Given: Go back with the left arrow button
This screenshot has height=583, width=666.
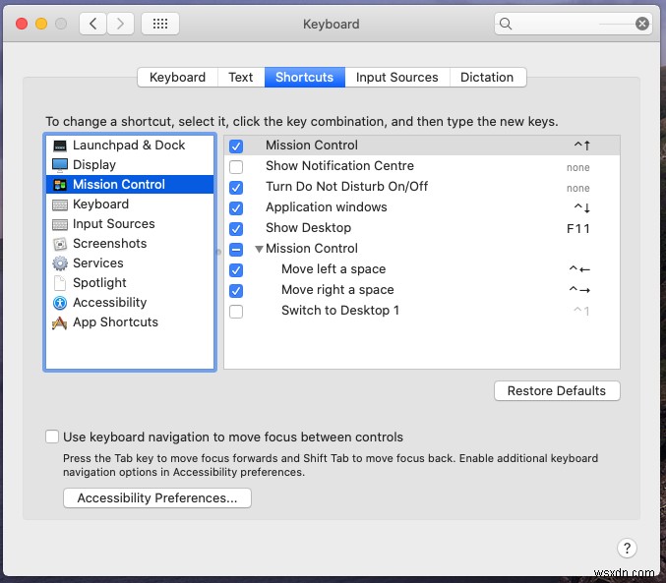Looking at the screenshot, I should coord(93,24).
